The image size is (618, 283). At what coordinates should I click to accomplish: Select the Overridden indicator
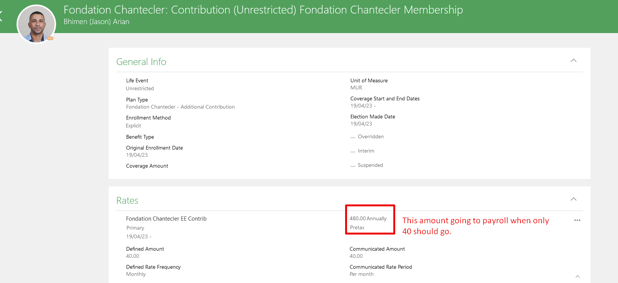point(367,137)
